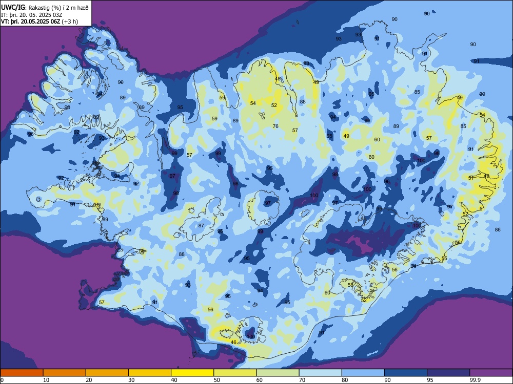Select the 30–40 amber legend swatch

click(x=150, y=373)
